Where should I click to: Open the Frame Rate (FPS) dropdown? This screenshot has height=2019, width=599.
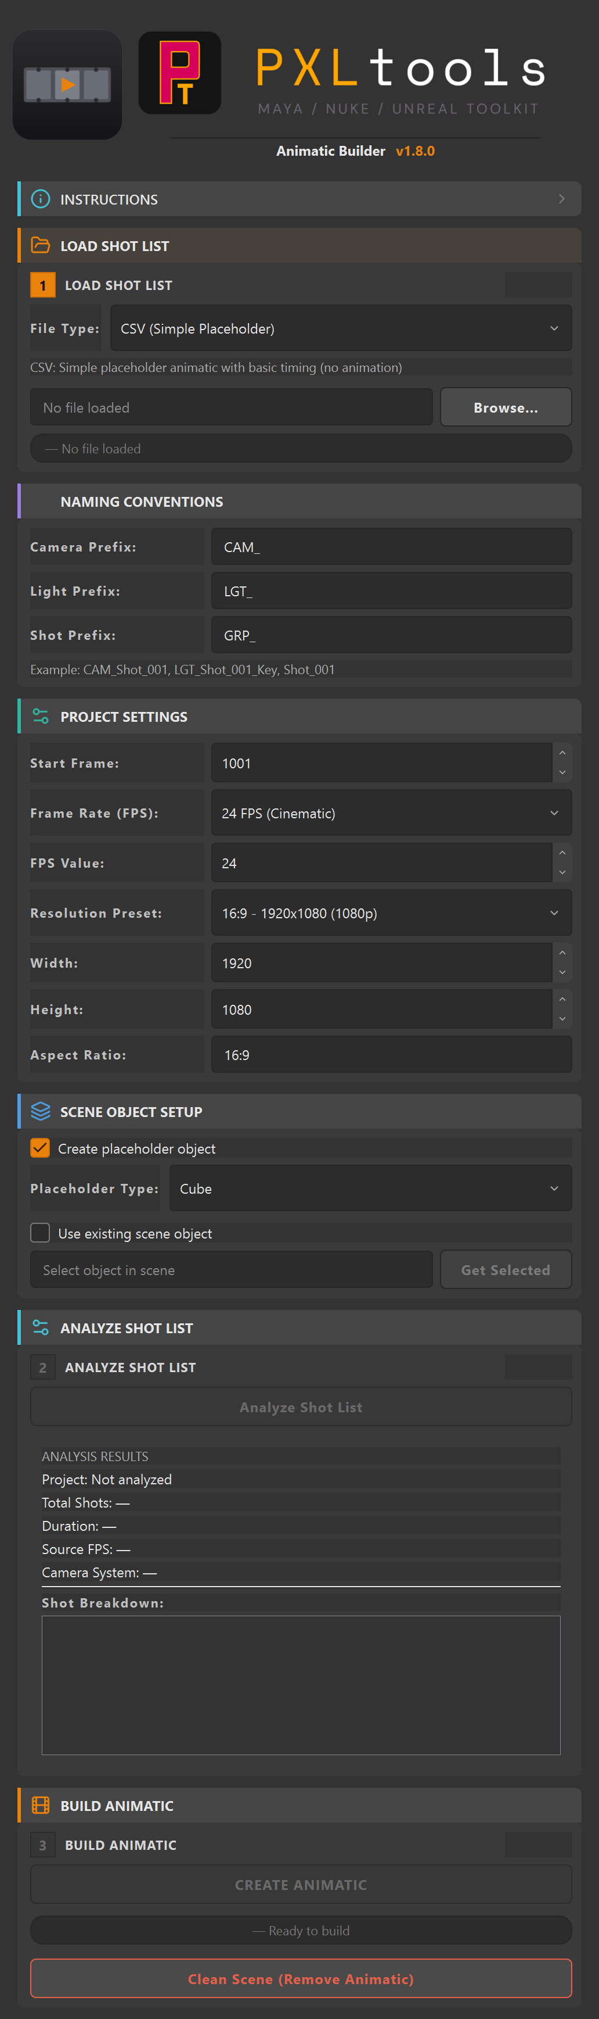392,813
